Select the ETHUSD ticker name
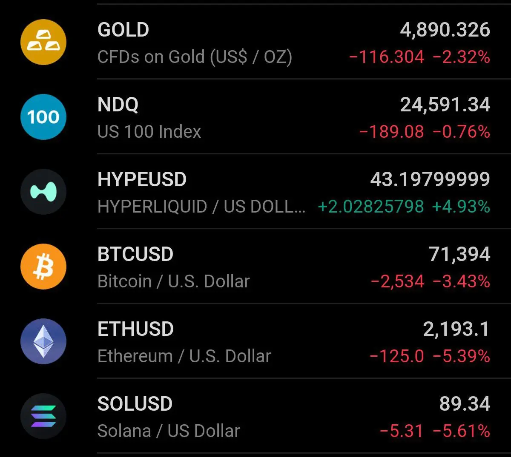Screen dimensions: 511x457 pos(135,329)
